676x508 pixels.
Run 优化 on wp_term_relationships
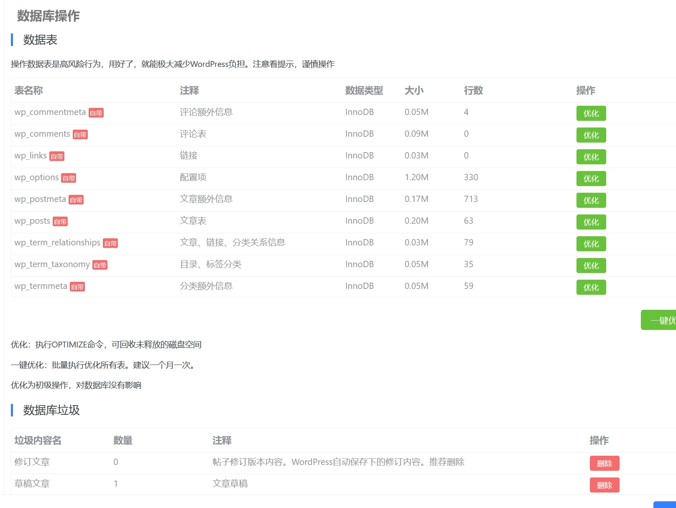coord(591,244)
